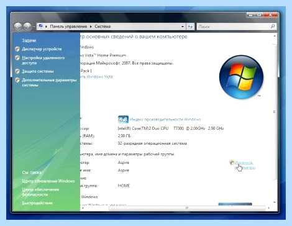The image size is (292, 226).
Task: Click the Vista Home Premium edition text
Action: [x=103, y=55]
